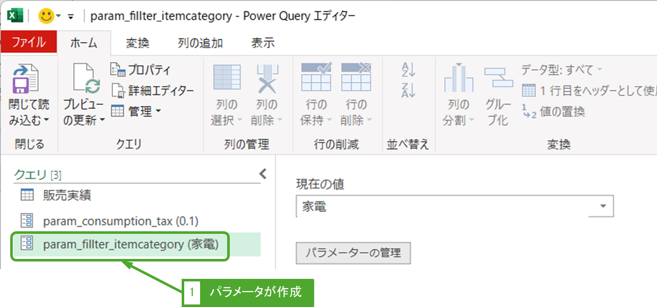
Task: Use first row as headers (1行目をヘッダーとして使用)
Action: (588, 91)
